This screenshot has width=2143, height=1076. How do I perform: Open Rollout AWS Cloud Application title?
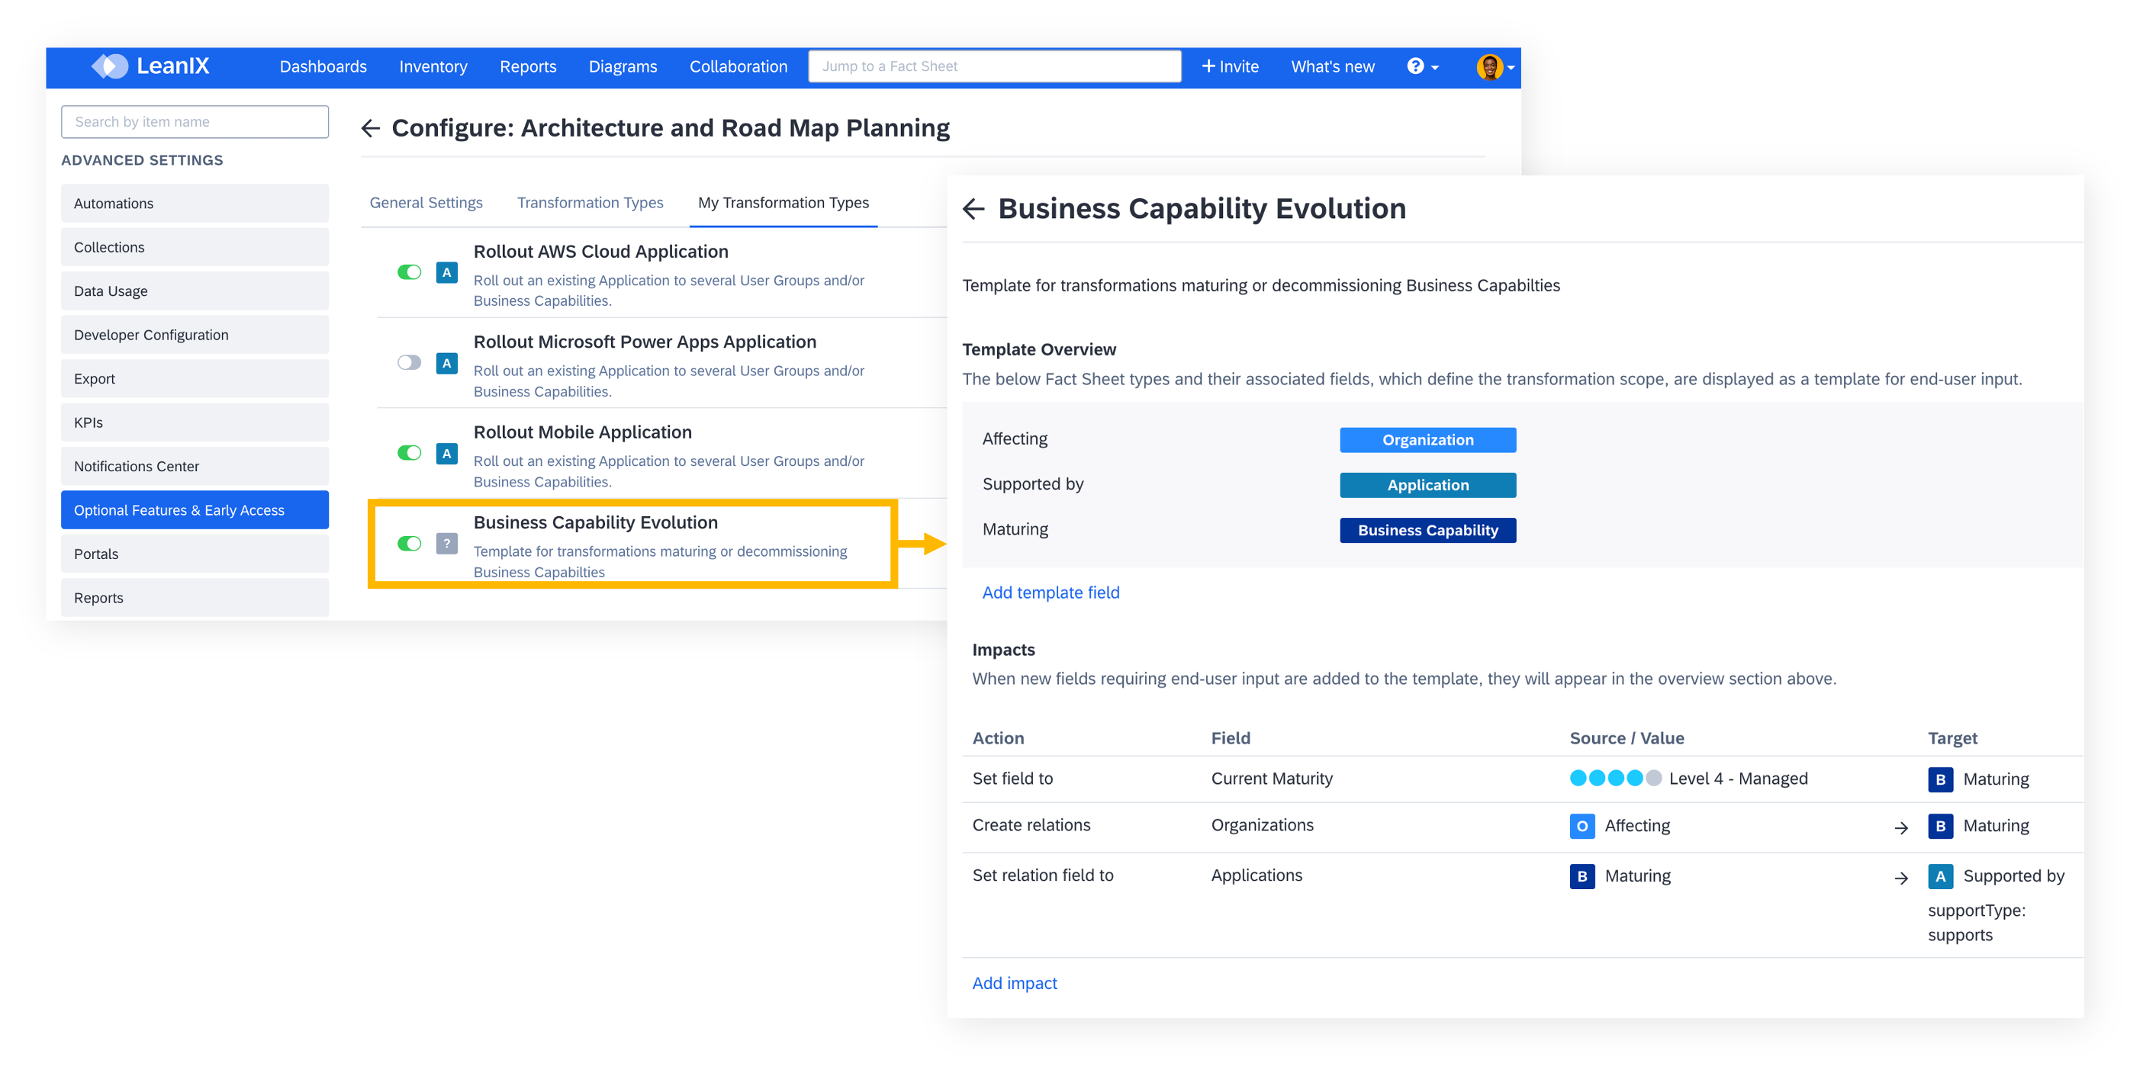600,252
